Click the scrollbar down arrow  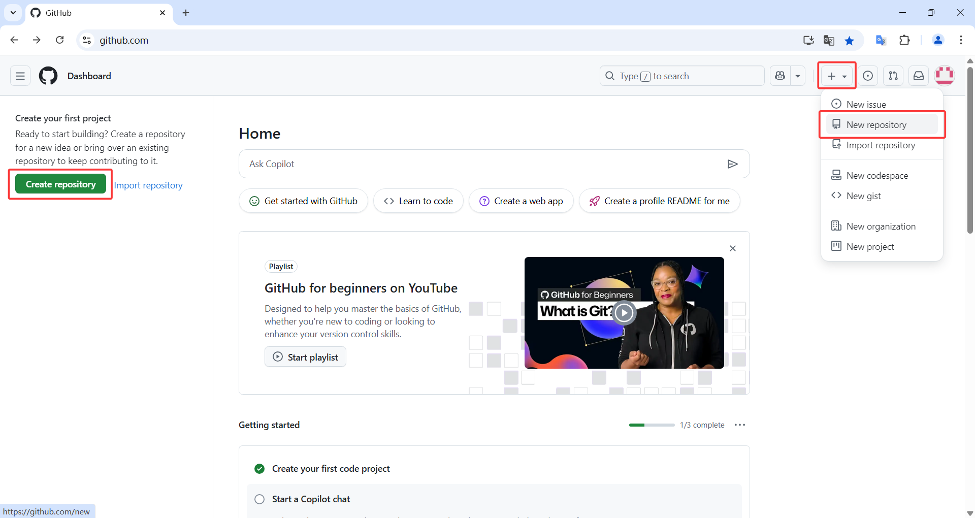click(970, 513)
